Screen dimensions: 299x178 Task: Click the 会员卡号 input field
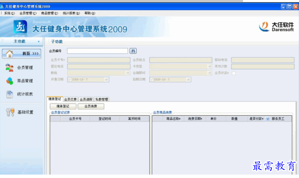point(99,60)
